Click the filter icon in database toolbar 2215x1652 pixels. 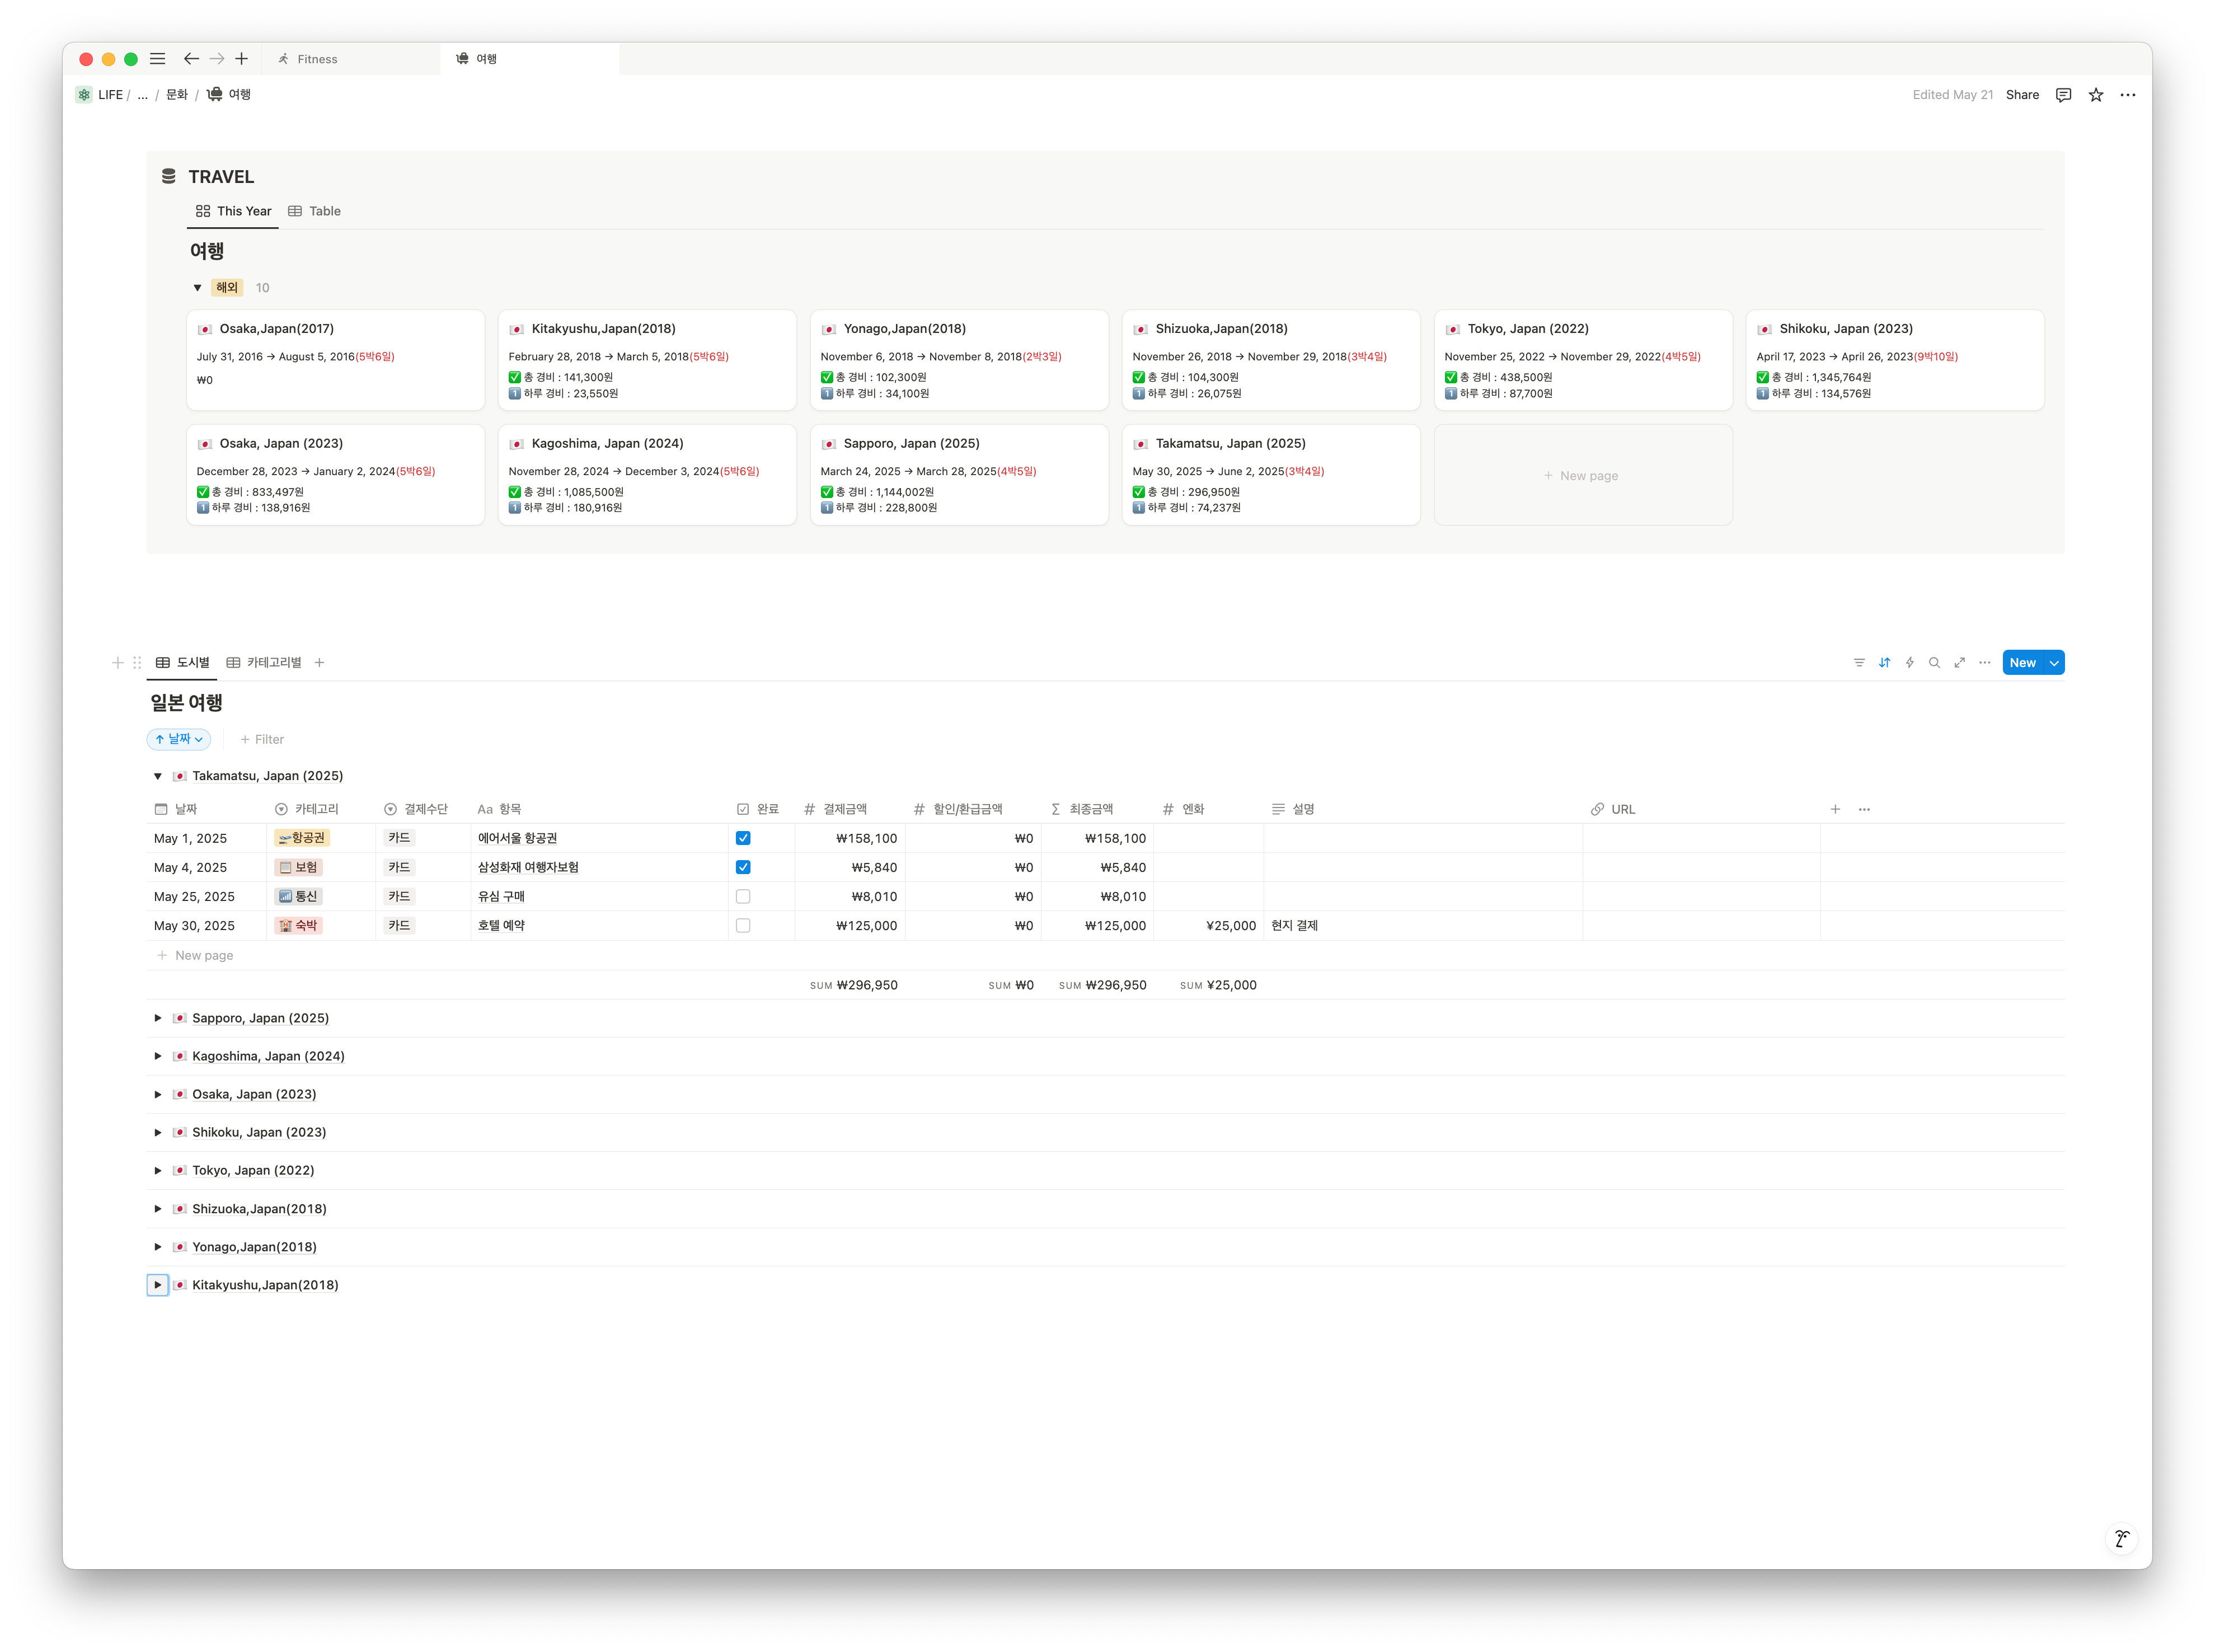tap(1859, 663)
